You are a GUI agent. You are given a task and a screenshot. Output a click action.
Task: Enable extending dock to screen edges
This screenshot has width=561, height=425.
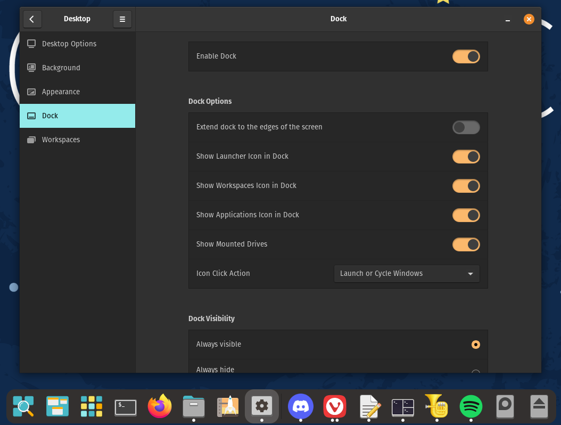point(466,127)
